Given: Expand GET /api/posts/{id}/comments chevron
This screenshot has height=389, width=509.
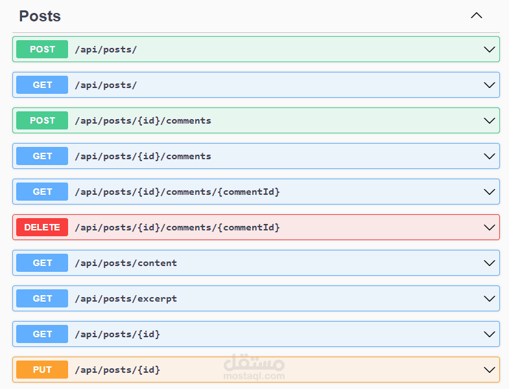Looking at the screenshot, I should [490, 156].
